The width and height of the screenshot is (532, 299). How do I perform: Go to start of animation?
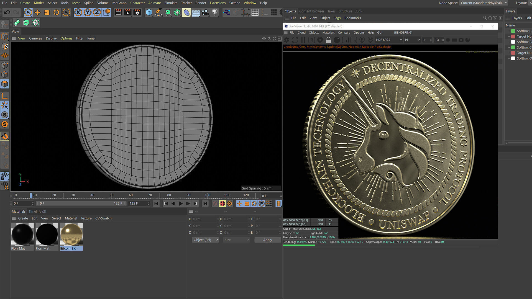156,204
